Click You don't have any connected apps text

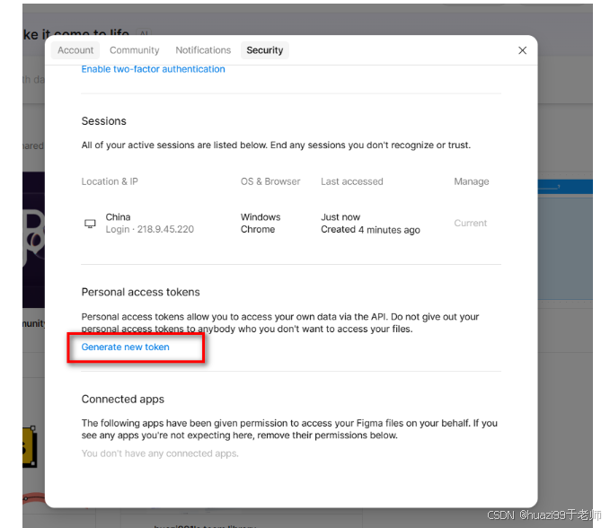pos(160,453)
